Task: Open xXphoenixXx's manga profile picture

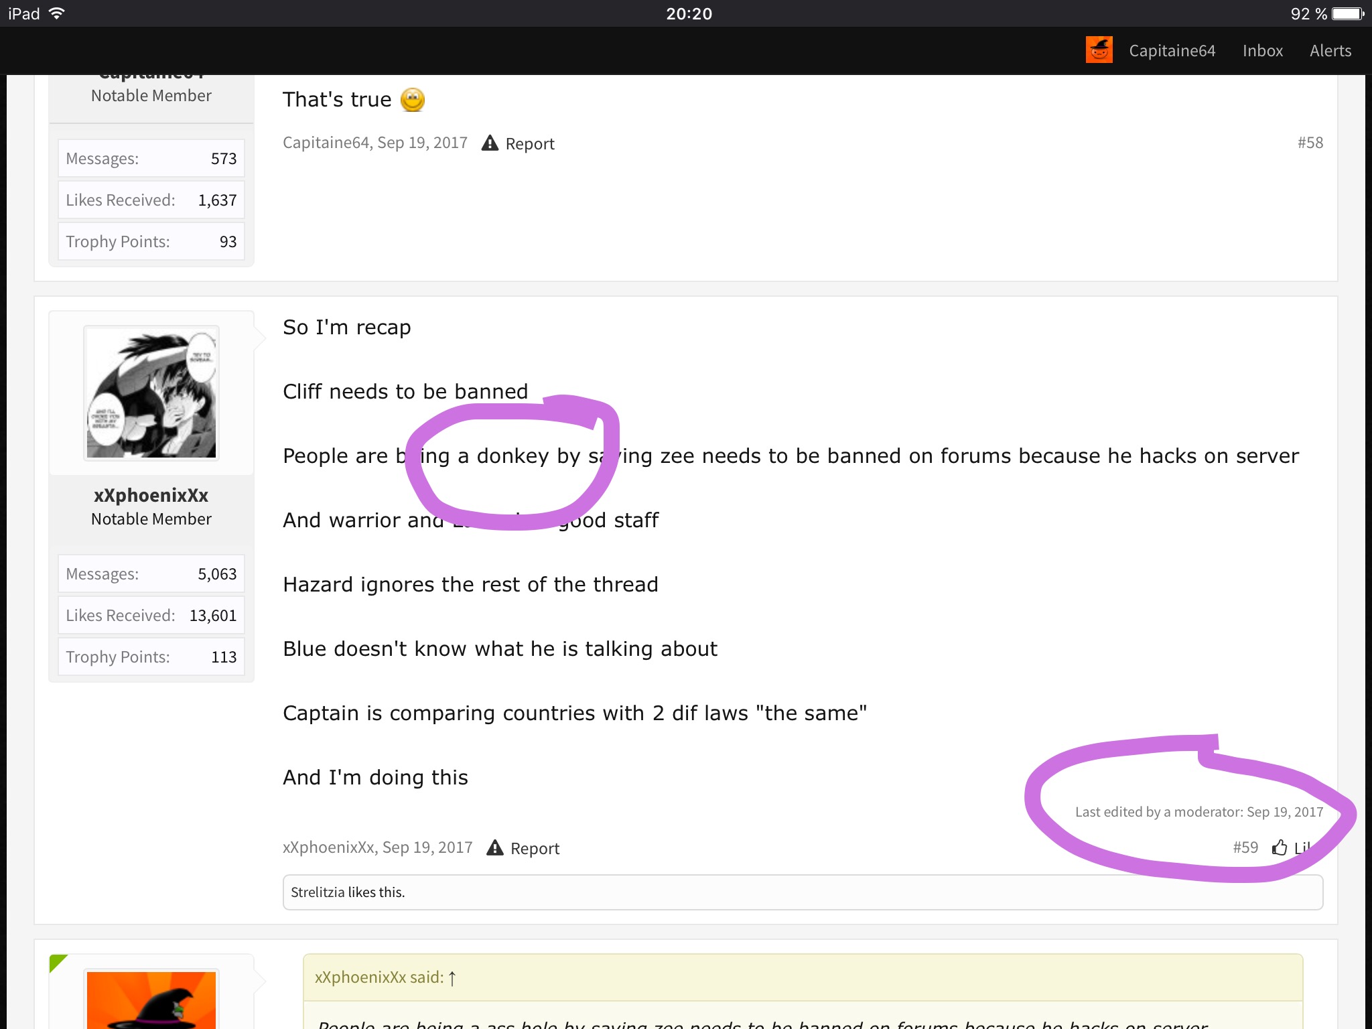Action: pos(151,393)
